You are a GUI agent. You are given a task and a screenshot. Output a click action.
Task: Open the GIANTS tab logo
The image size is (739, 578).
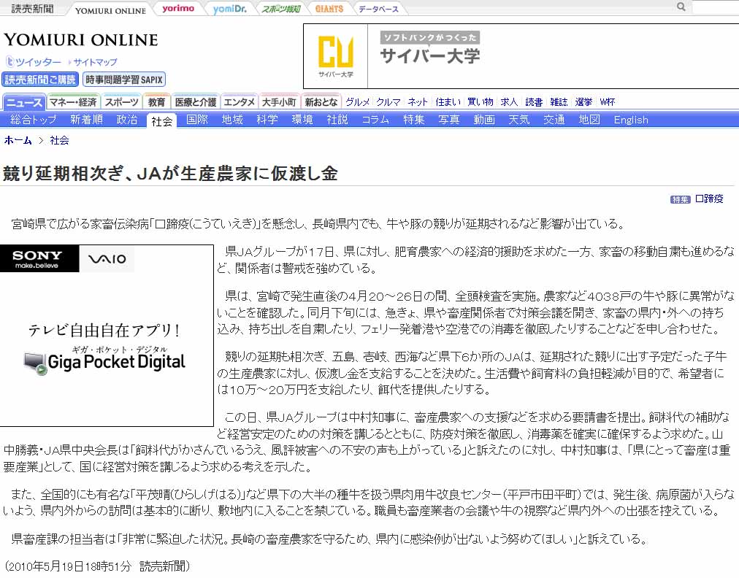point(329,9)
